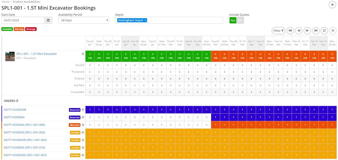Go to Home breadcrumb

(x=5, y=2)
